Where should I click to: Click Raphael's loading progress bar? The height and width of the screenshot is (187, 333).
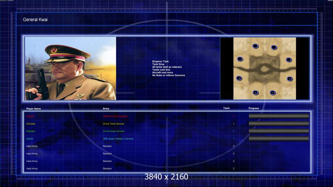point(279,131)
